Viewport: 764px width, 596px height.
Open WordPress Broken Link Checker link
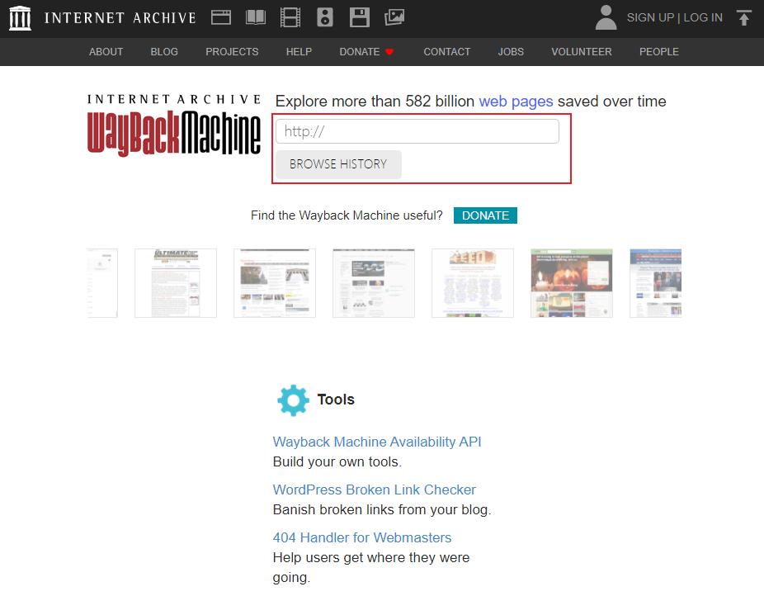tap(375, 490)
